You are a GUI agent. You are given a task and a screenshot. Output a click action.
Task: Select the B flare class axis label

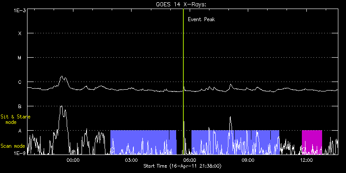[20, 106]
